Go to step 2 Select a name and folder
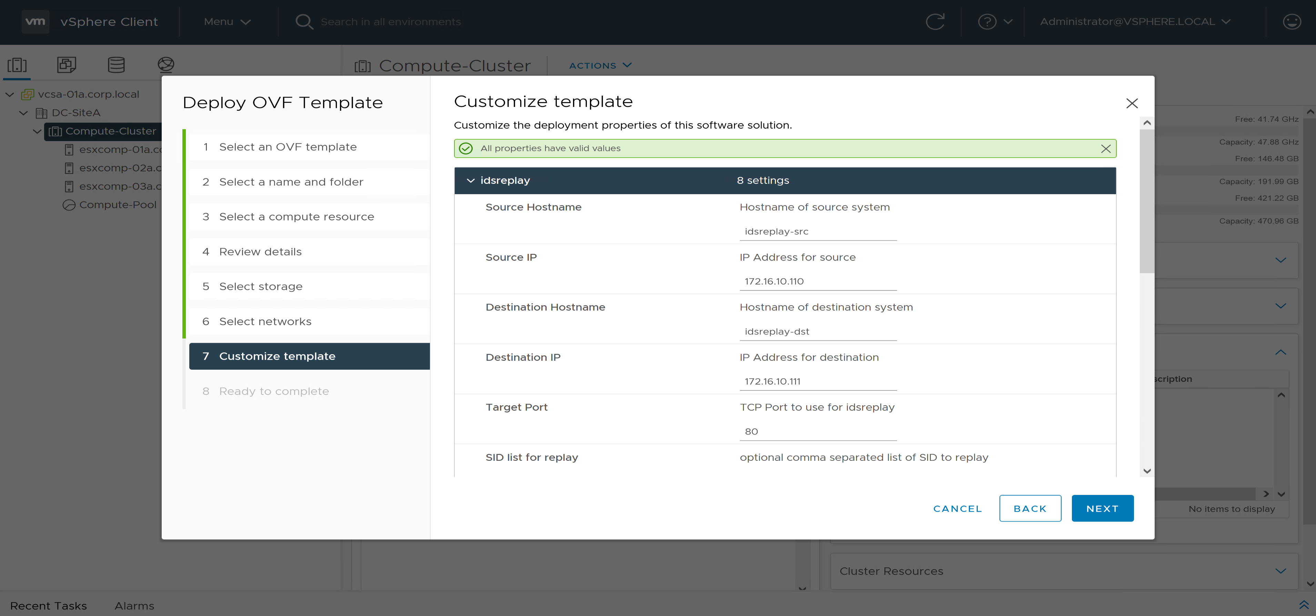Viewport: 1316px width, 616px height. 309,182
